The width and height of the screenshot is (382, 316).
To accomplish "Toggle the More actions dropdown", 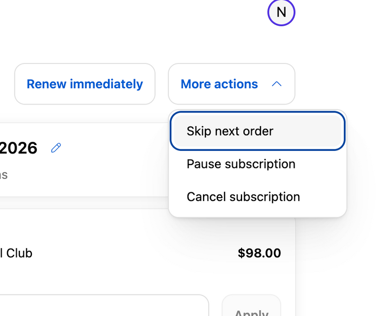I will click(x=232, y=84).
